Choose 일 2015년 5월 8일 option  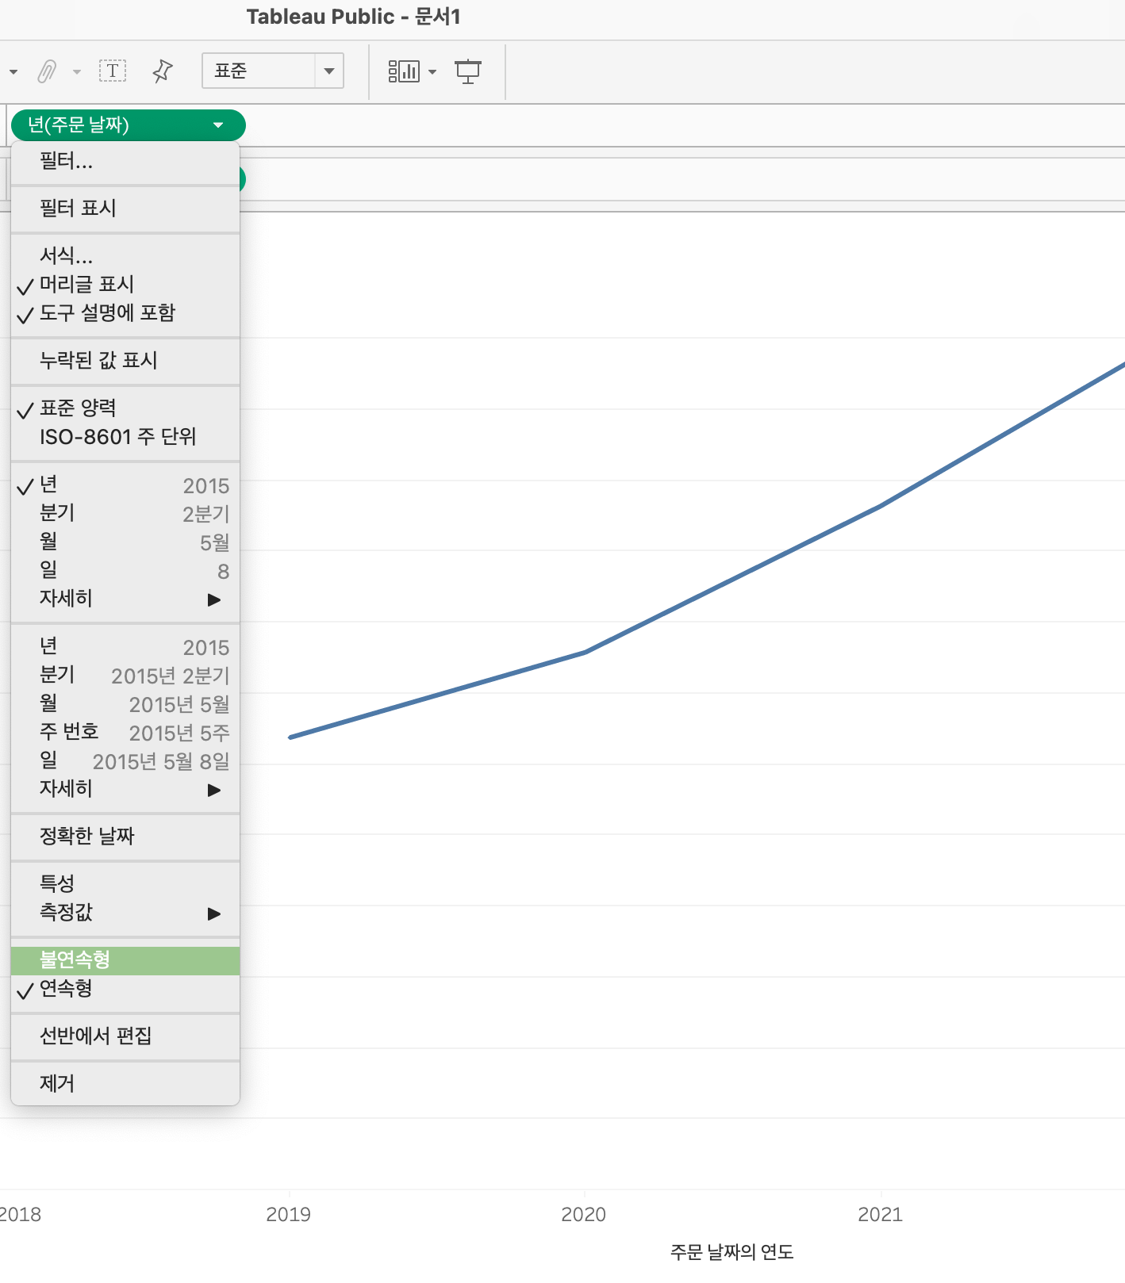(125, 760)
